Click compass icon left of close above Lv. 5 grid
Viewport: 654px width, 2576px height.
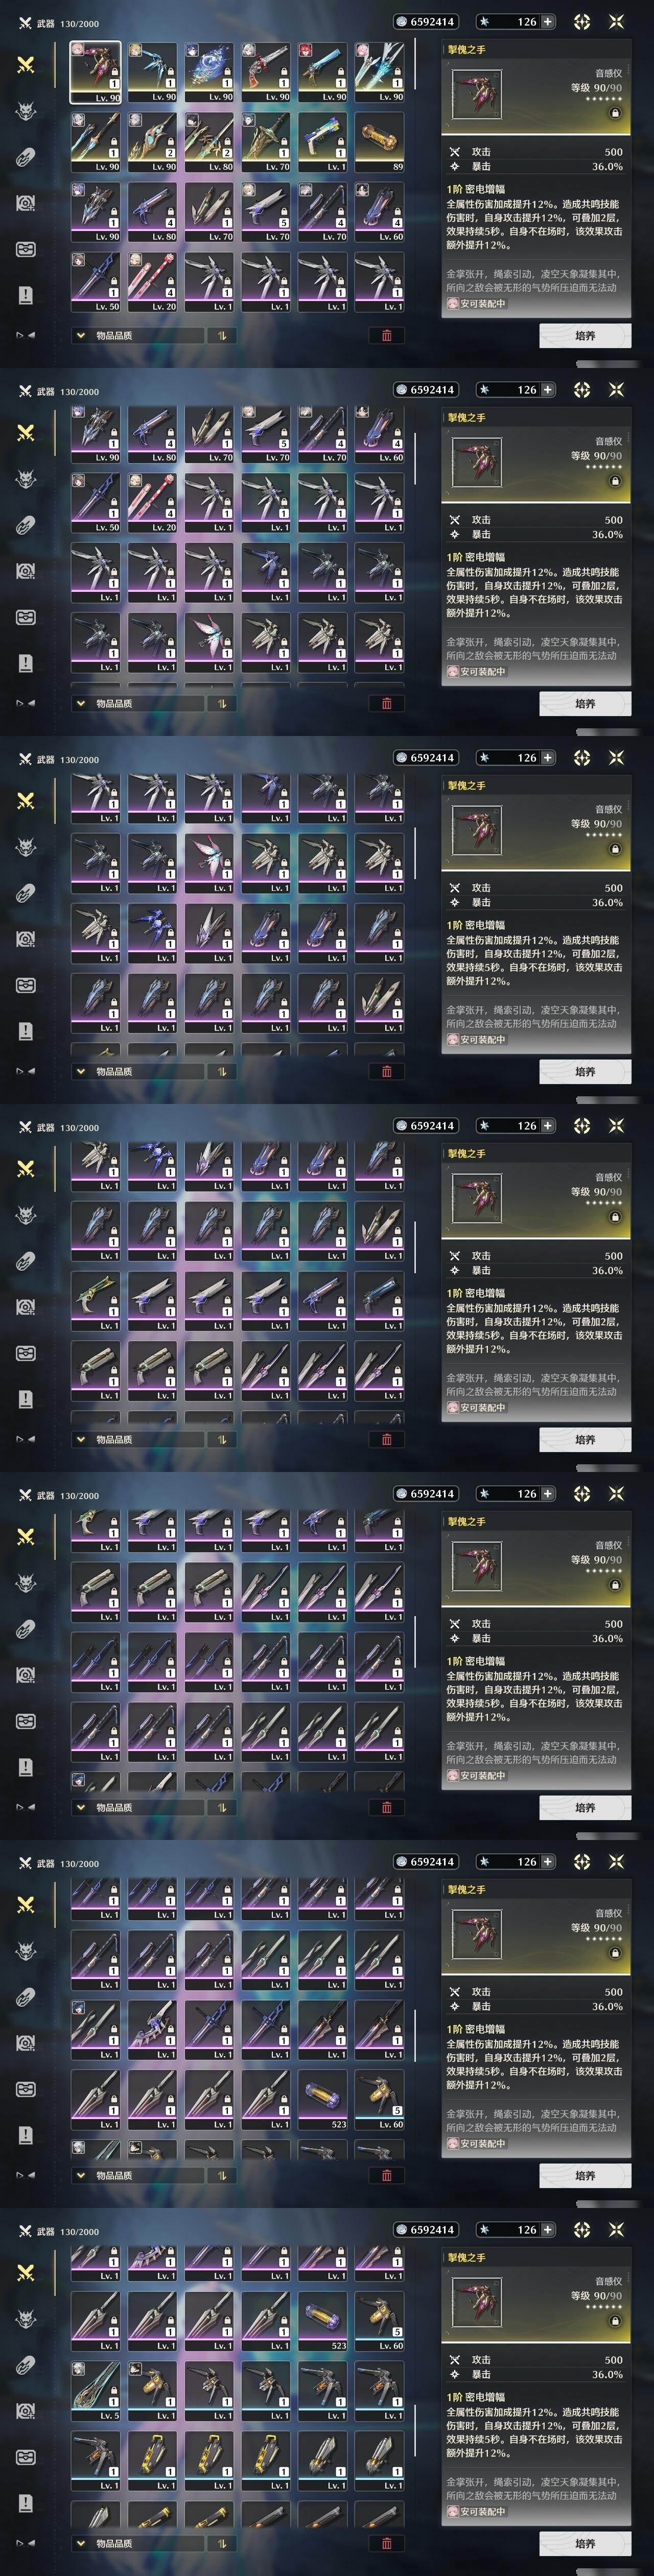[x=582, y=2230]
